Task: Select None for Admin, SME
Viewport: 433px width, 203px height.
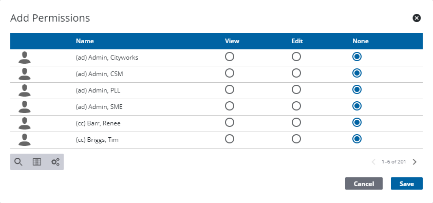Action: pos(357,106)
